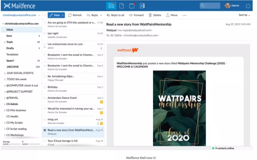Open 'Your iCloud storage is full' email
This screenshot has width=257, height=160.
pos(73,142)
